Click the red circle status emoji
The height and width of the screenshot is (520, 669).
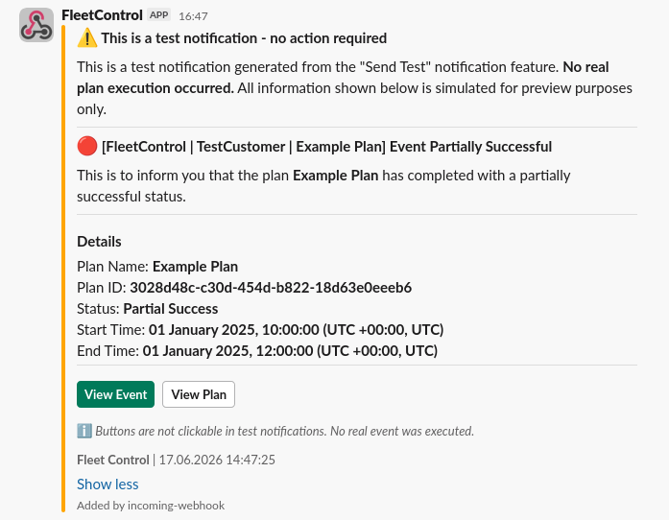pos(87,147)
